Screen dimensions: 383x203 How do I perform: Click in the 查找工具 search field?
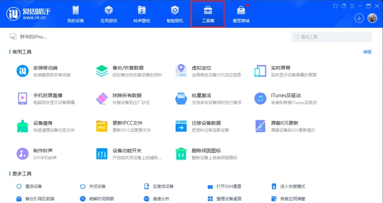pyautogui.click(x=332, y=37)
